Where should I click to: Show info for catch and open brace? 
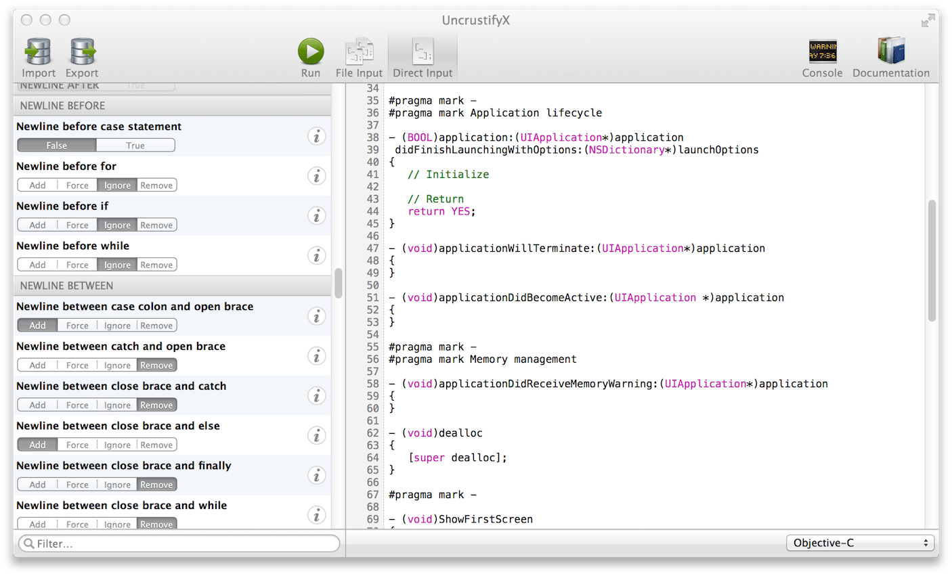tap(316, 356)
